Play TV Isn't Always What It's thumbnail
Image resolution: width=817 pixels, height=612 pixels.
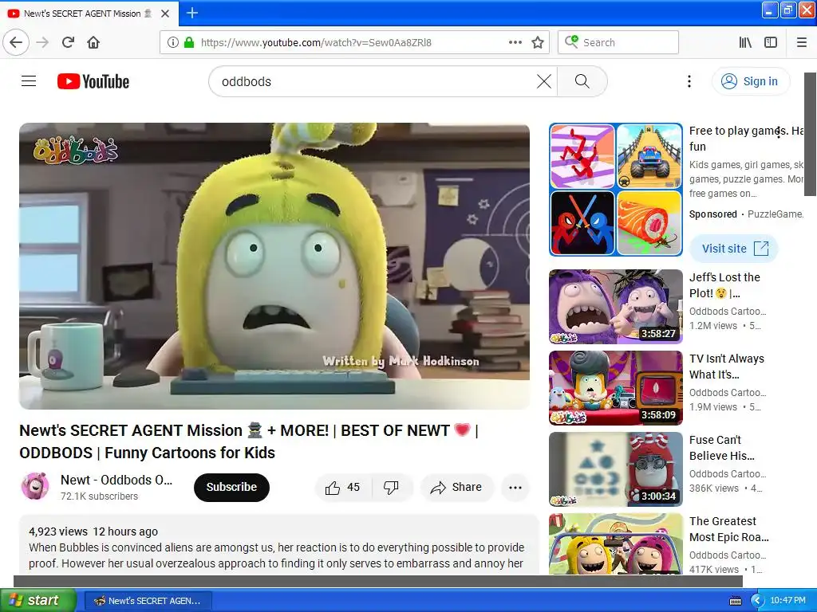(x=616, y=388)
